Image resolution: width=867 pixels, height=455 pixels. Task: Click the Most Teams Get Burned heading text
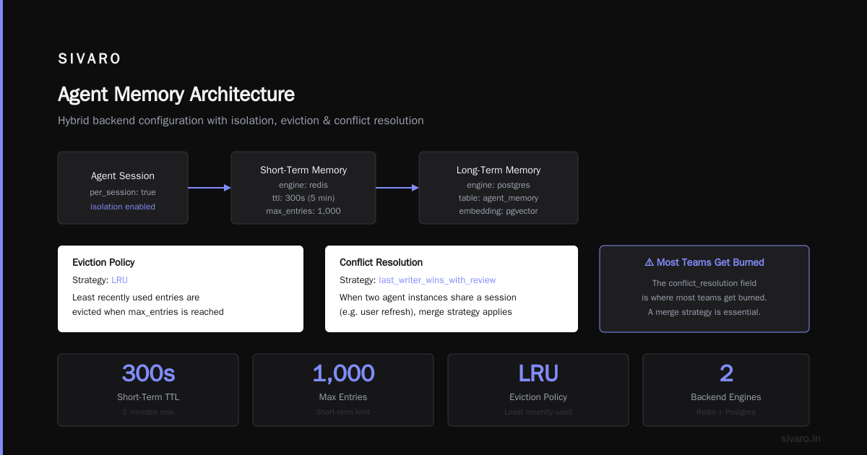pos(710,262)
